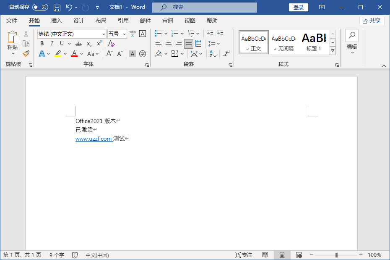Switch to the 审阅 (Review) tab
The image size is (390, 260).
click(x=167, y=21)
